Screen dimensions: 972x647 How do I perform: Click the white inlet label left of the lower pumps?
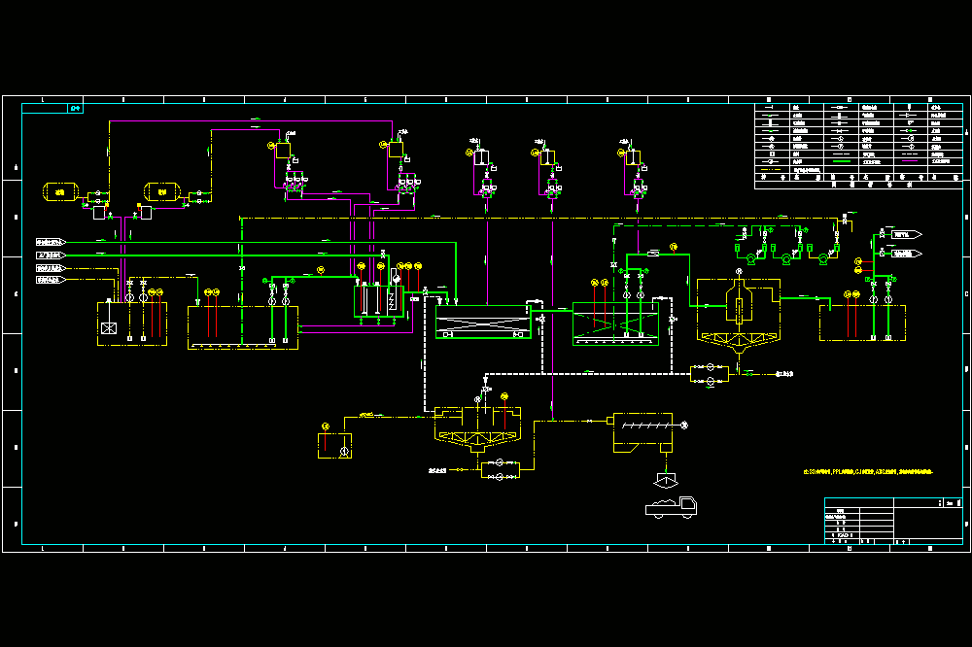pos(437,470)
